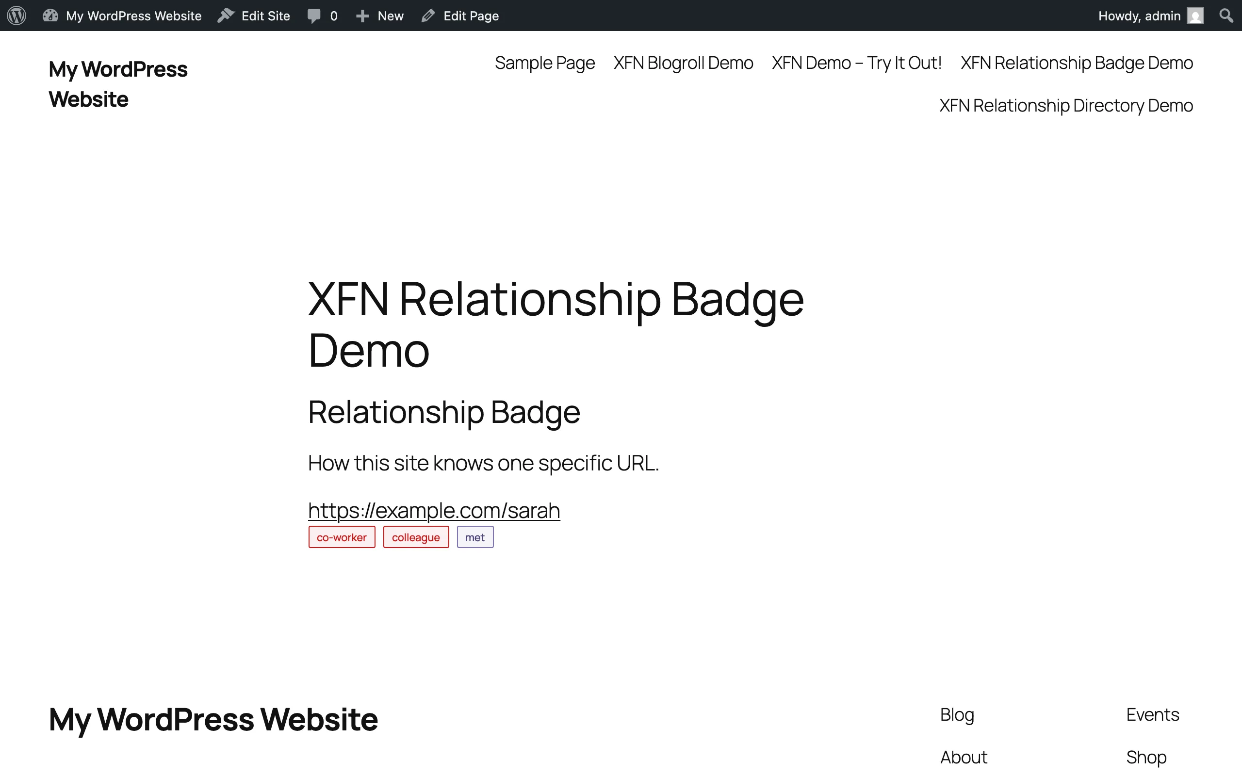The image size is (1242, 776).
Task: Open the About footer link
Action: 964,757
